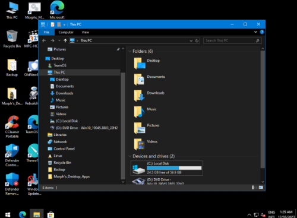Open the File ribbon tab
This screenshot has height=218, width=297.
click(46, 32)
